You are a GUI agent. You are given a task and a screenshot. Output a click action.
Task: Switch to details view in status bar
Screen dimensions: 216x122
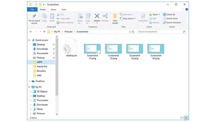coord(182,118)
